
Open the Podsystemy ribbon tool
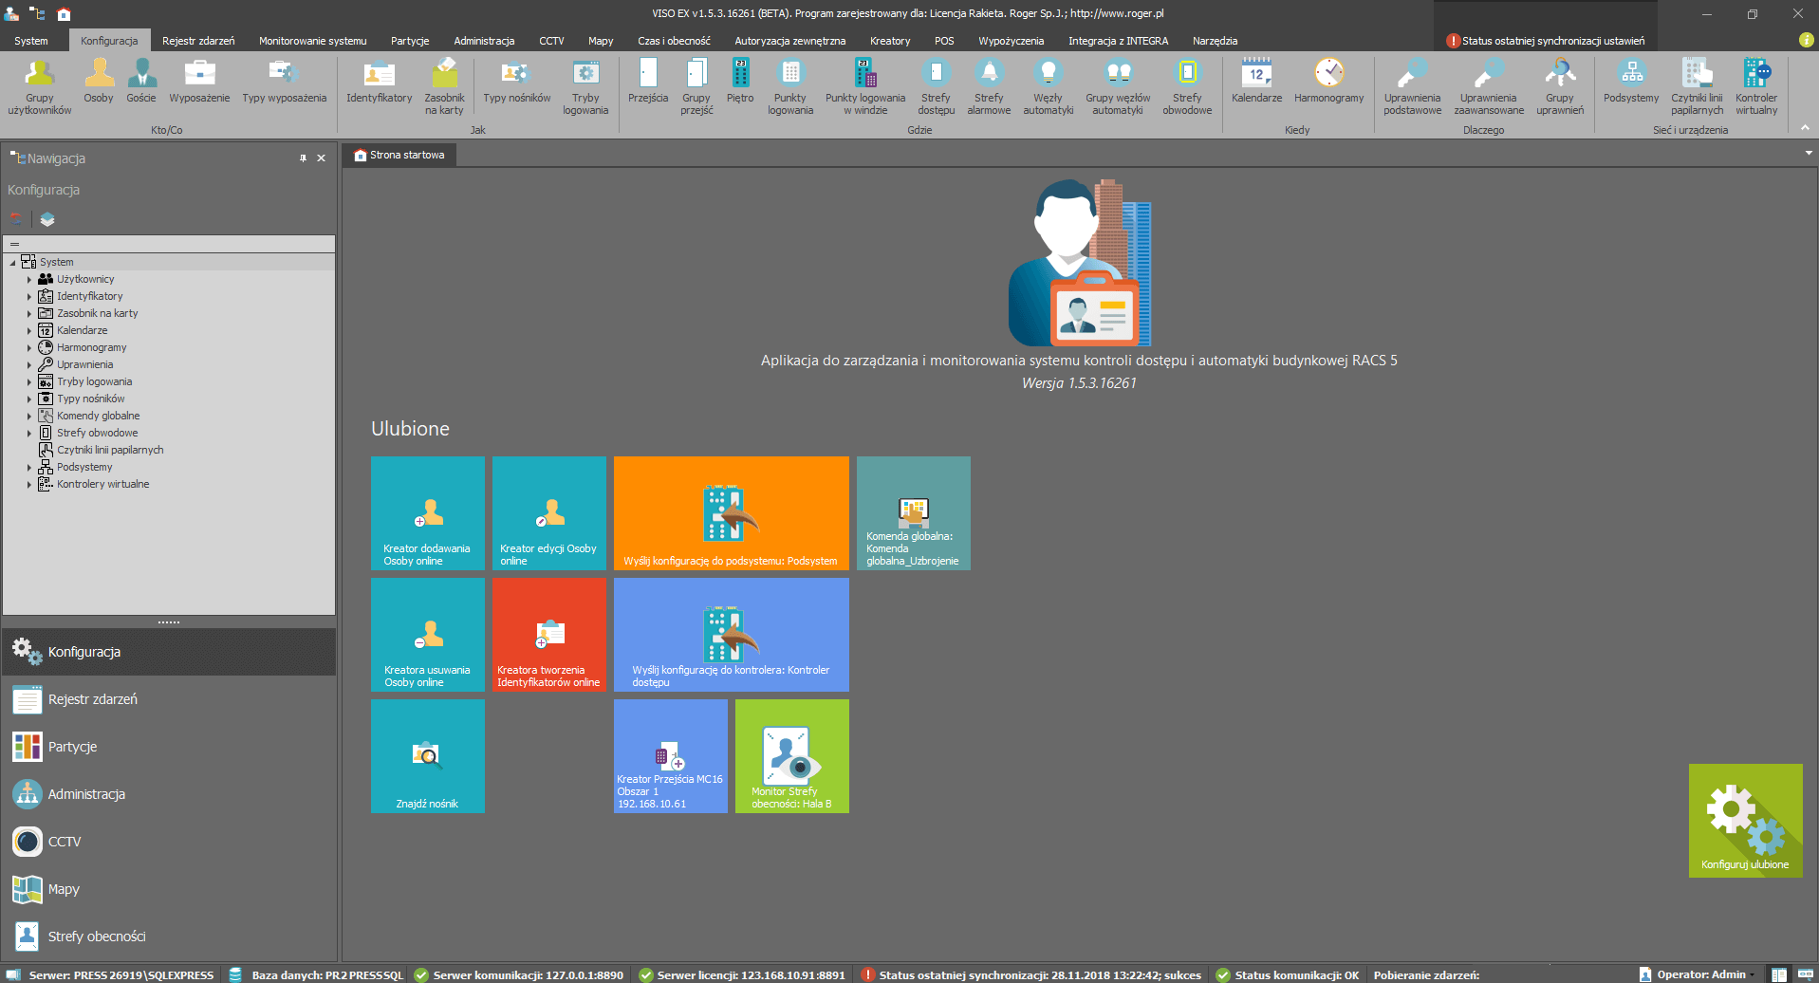click(1631, 83)
